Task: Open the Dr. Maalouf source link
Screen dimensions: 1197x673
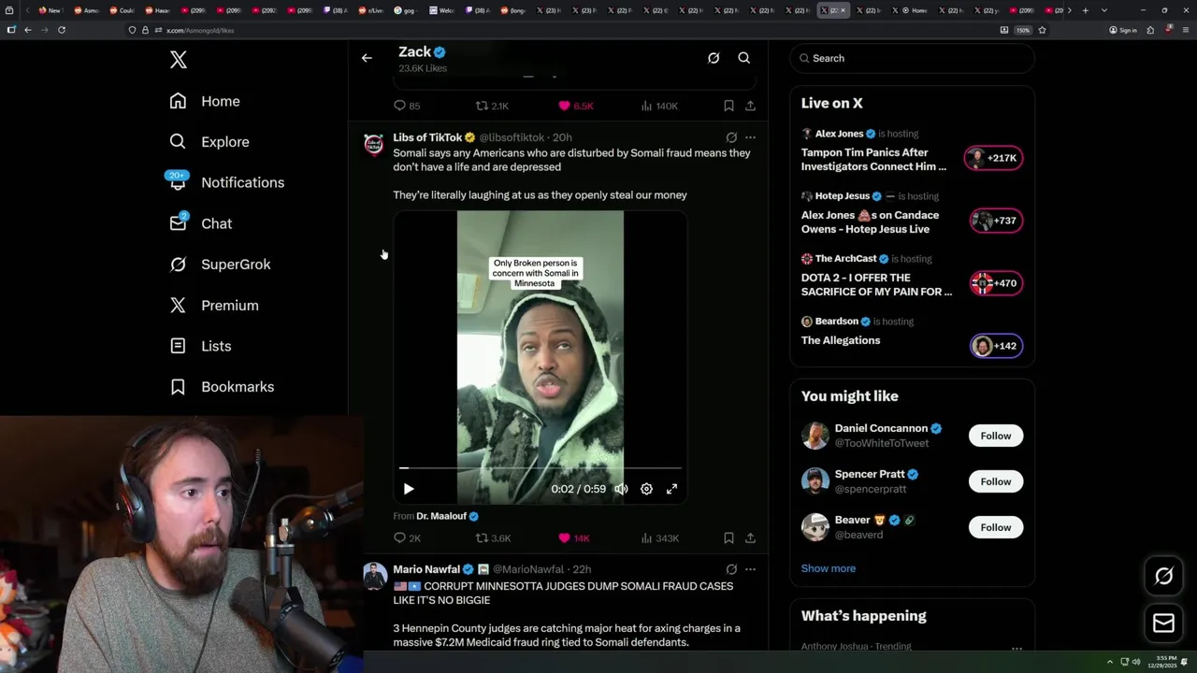Action: 441,516
